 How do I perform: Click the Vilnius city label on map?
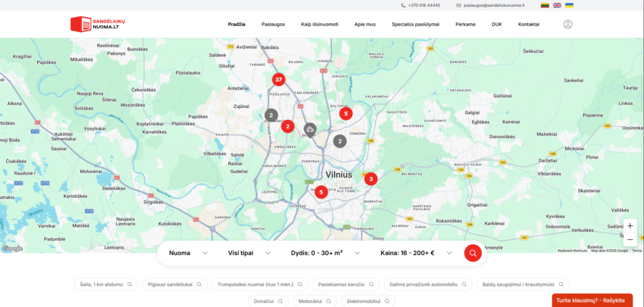pos(339,175)
